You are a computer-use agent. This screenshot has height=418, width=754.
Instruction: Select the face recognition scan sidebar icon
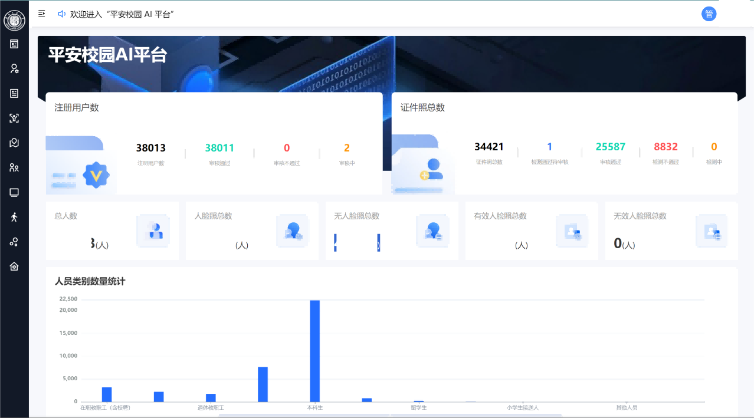[14, 118]
